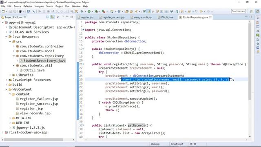The height and width of the screenshot is (147, 261).
Task: Switch to the register.jsp tab
Action: 86,17
